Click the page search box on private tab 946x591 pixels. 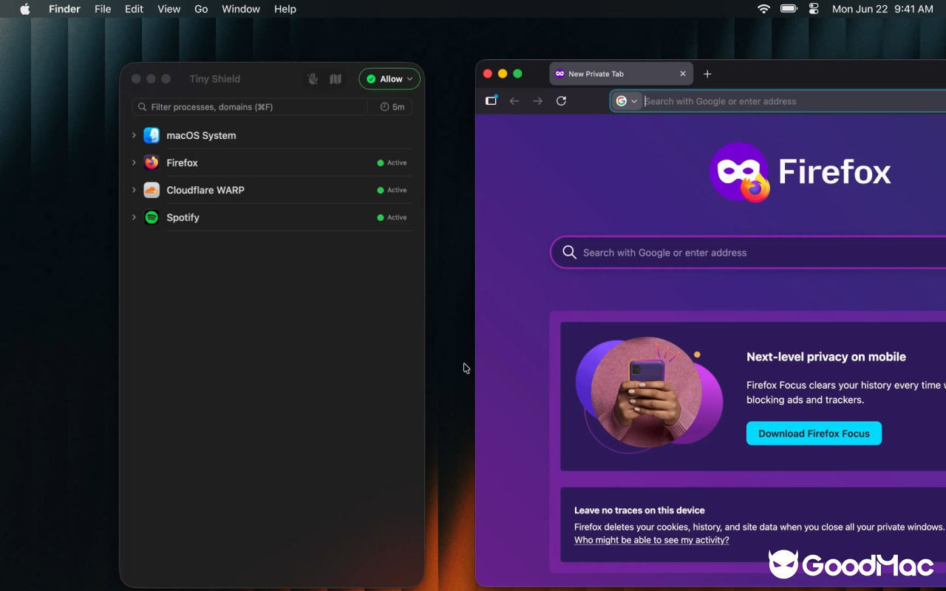coord(749,253)
